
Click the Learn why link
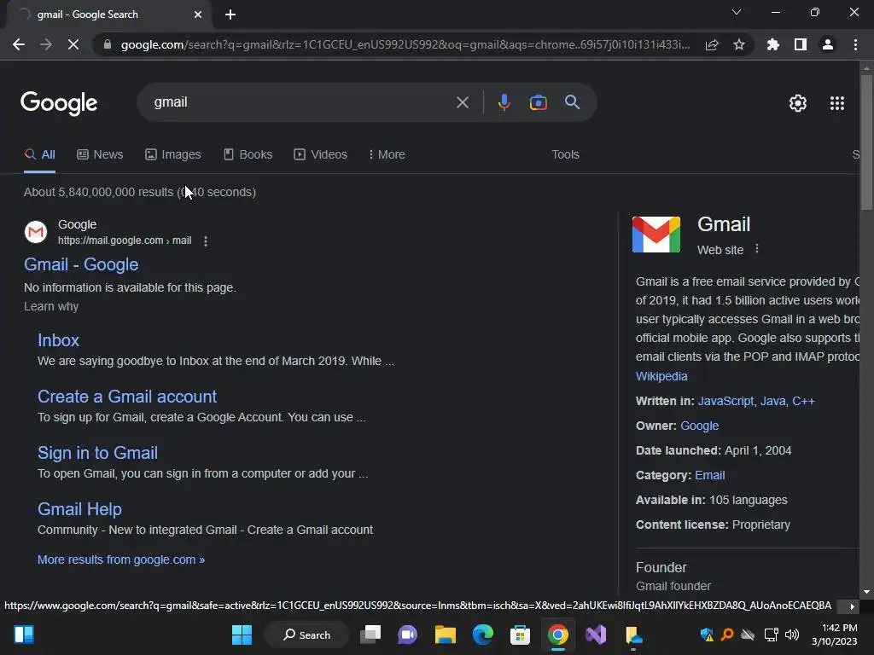[x=51, y=306]
